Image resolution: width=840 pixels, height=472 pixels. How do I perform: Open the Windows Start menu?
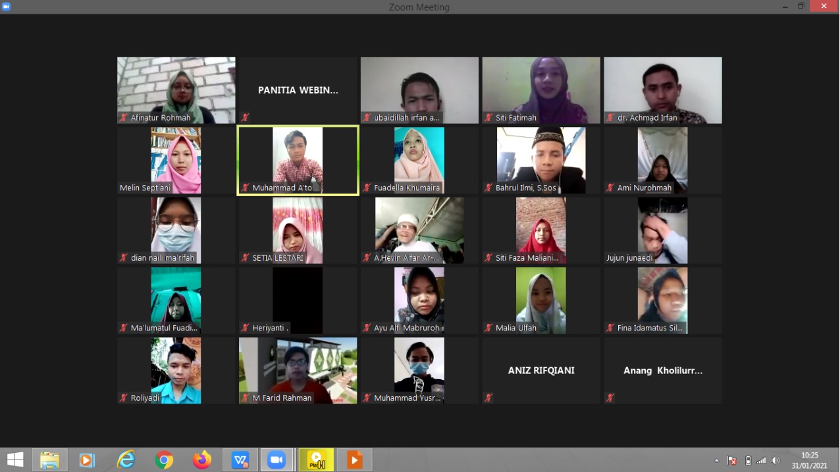[x=15, y=460]
